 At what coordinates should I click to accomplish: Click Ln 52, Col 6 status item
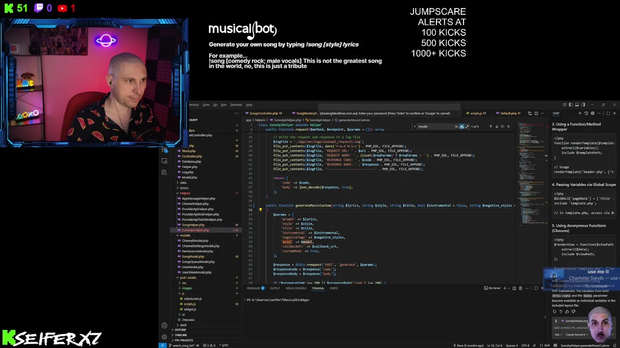pos(495,346)
